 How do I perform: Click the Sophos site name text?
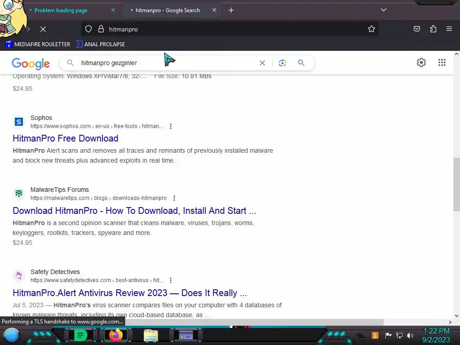click(41, 118)
